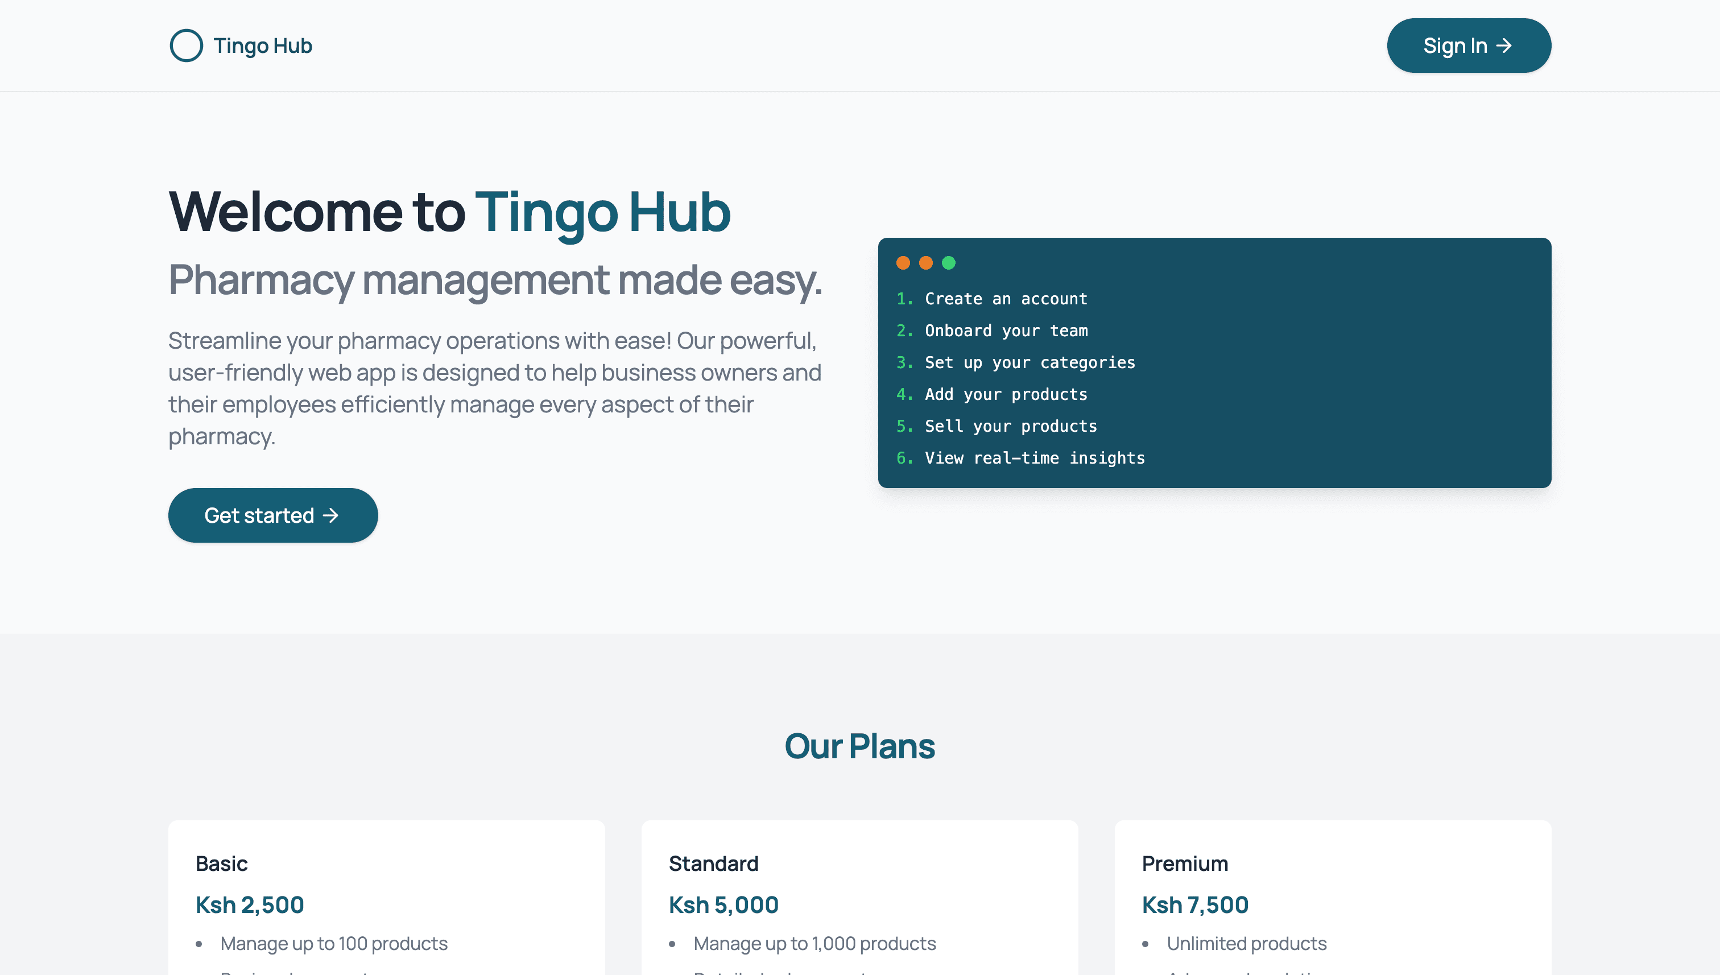Screen dimensions: 1720x975
Task: Click the Our Plans heading
Action: [x=859, y=746]
